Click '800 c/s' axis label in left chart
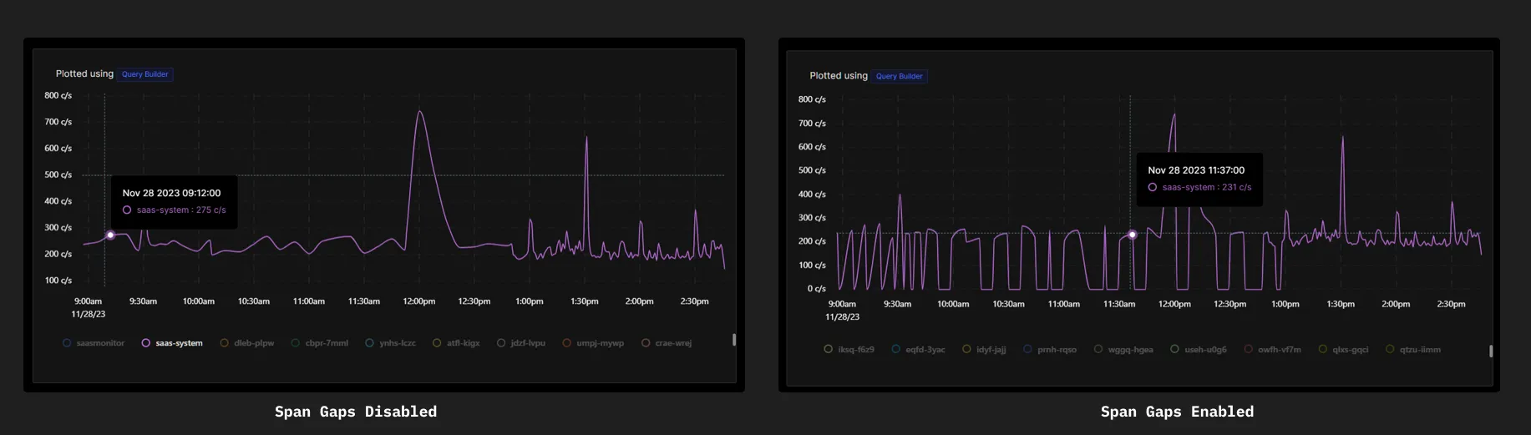Screen dimensions: 1531x435 (58, 95)
